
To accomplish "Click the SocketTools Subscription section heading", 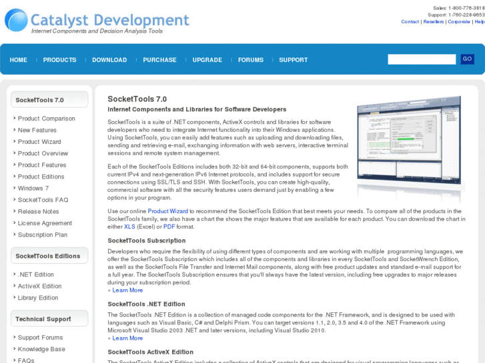I will (x=147, y=240).
